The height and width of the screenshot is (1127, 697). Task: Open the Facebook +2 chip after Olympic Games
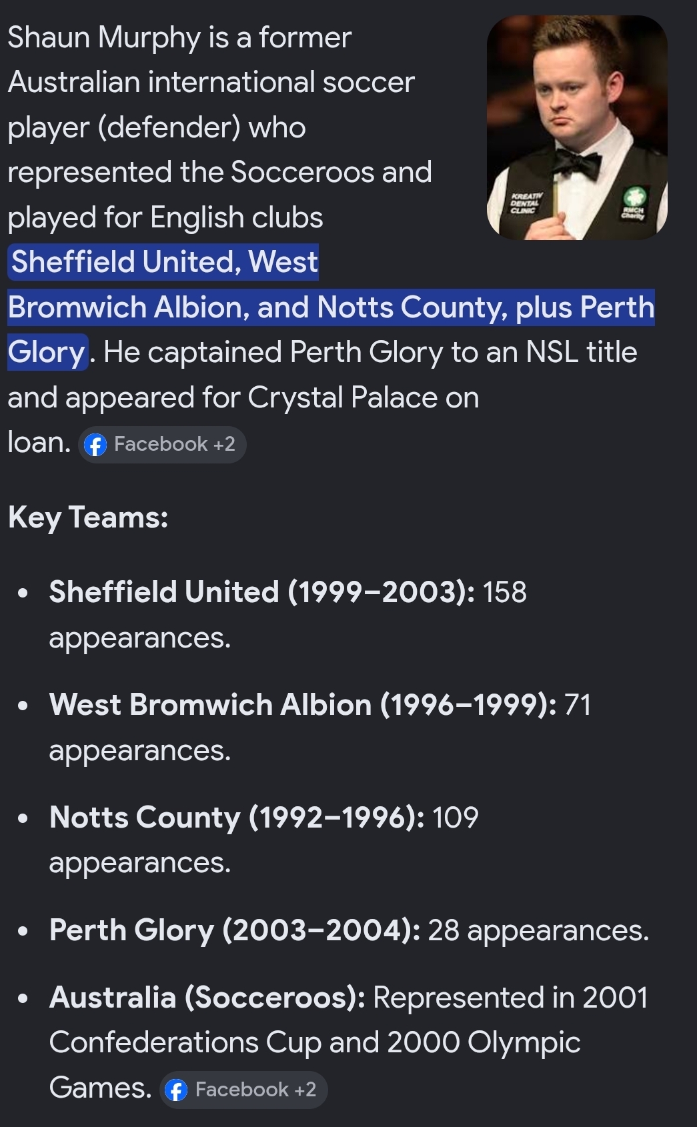243,1090
